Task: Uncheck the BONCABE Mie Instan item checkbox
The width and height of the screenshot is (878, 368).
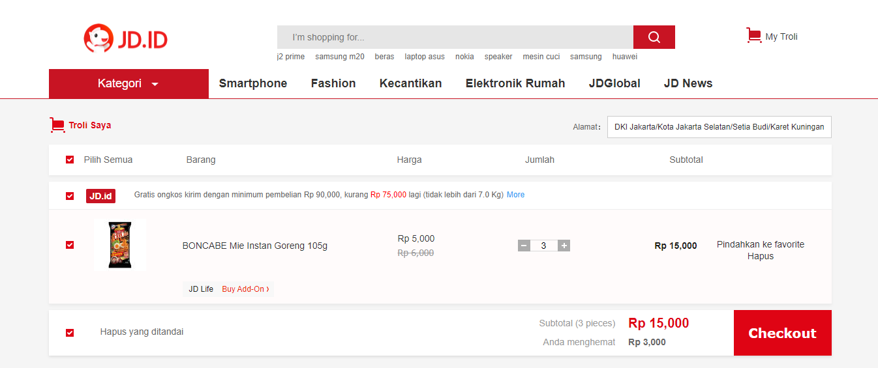Action: (70, 245)
